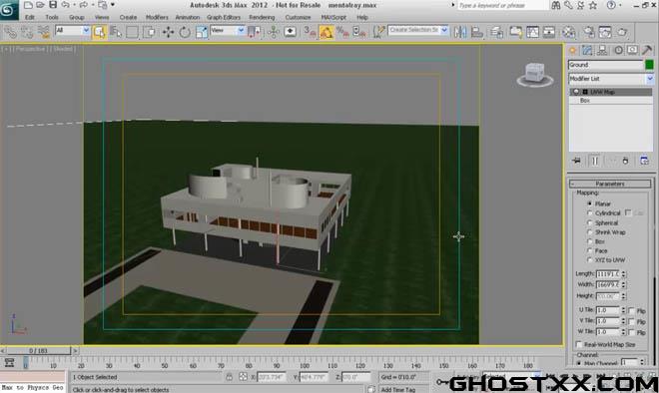Open Select by Name dialog icon
Screen dimensions: 659x393
(x=116, y=32)
